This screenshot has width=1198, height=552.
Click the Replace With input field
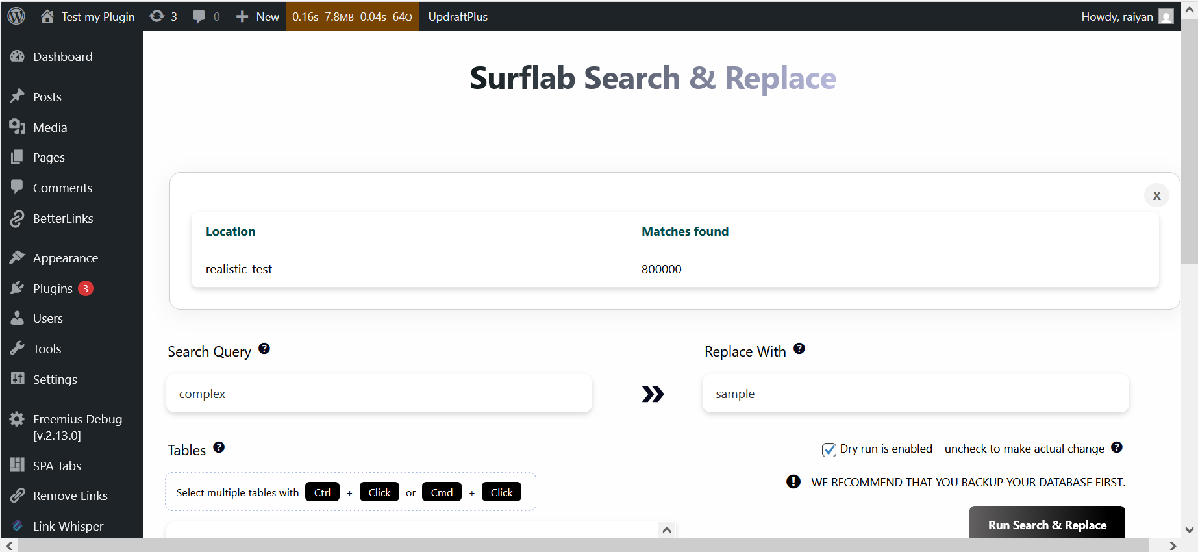[x=916, y=394]
